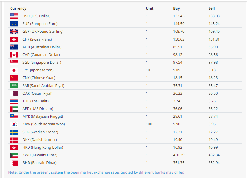Select the South Korean flag icon
247x178 pixels.
click(14, 124)
